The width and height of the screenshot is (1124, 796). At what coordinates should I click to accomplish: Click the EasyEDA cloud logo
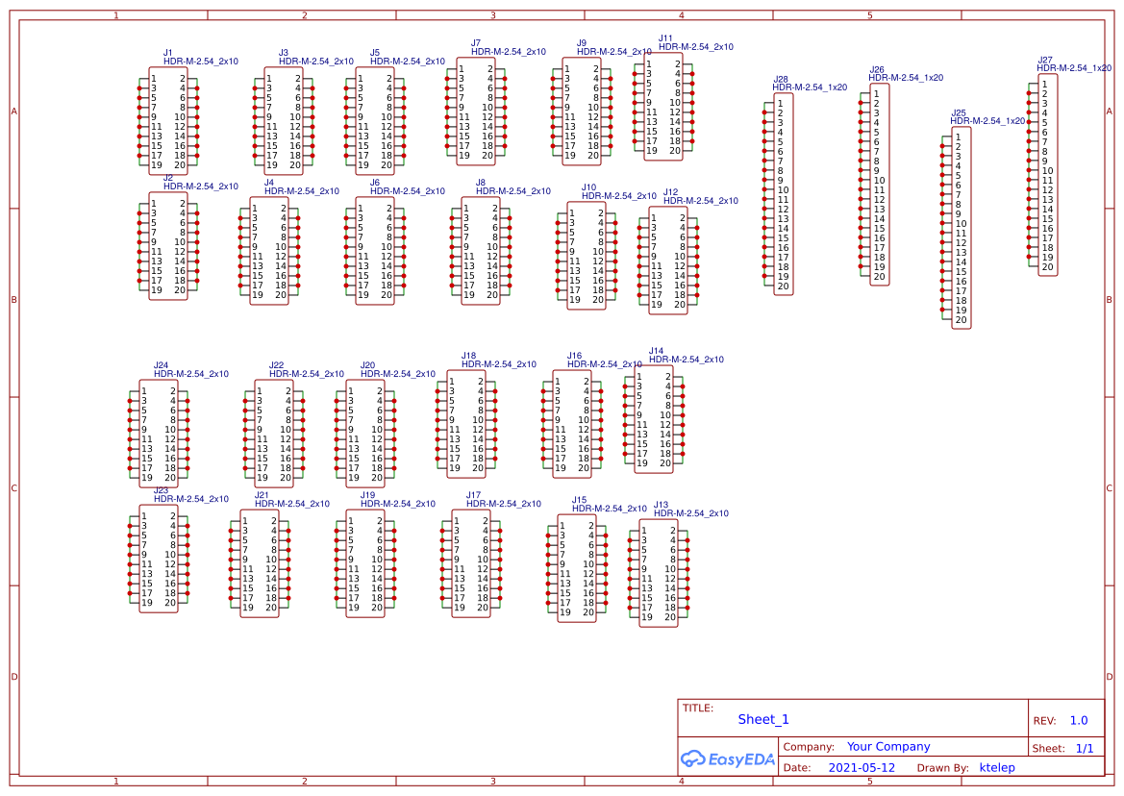tap(728, 759)
